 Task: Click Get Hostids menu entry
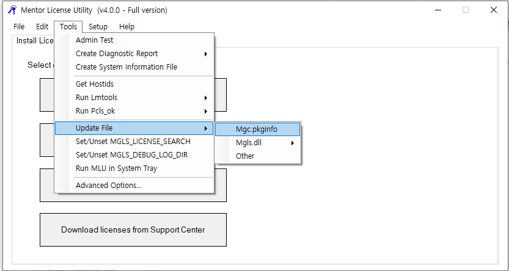click(95, 84)
